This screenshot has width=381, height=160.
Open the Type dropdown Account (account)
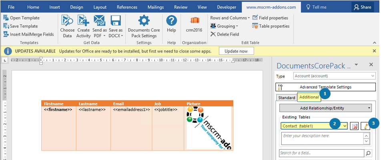335,76
